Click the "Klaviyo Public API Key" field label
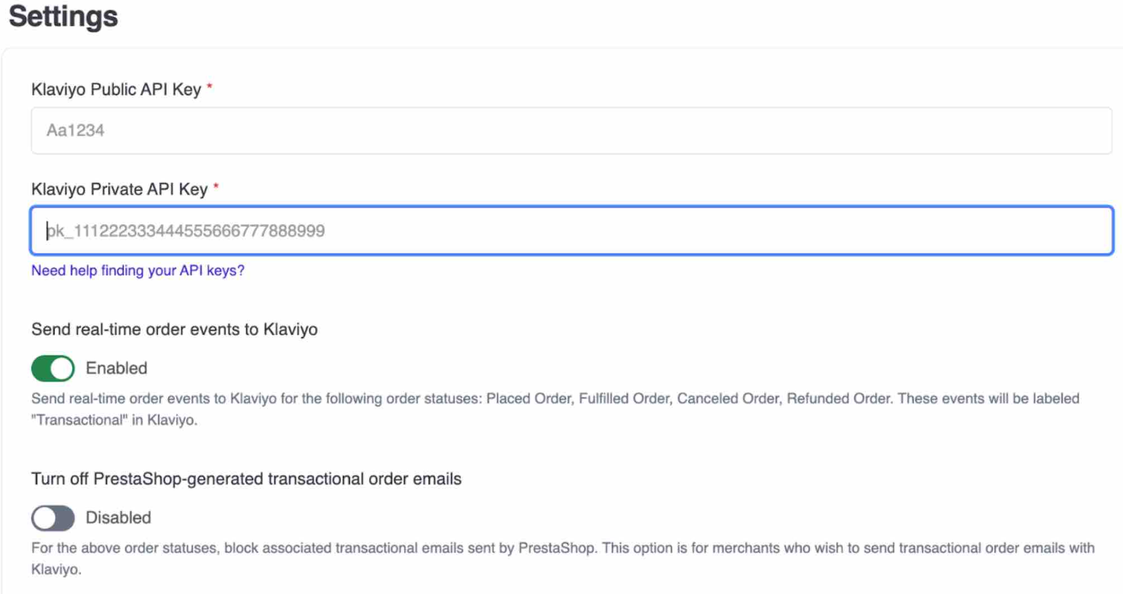 116,89
